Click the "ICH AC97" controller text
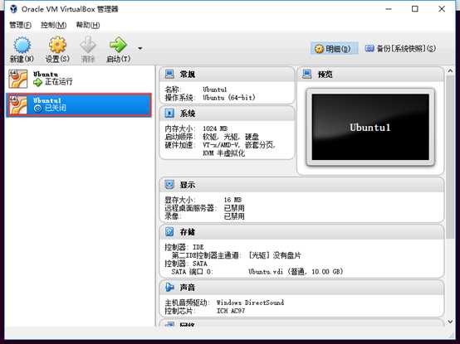460x344 pixels. 231,311
